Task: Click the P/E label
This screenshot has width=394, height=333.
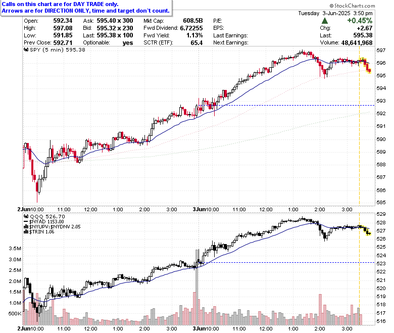Action: click(218, 21)
